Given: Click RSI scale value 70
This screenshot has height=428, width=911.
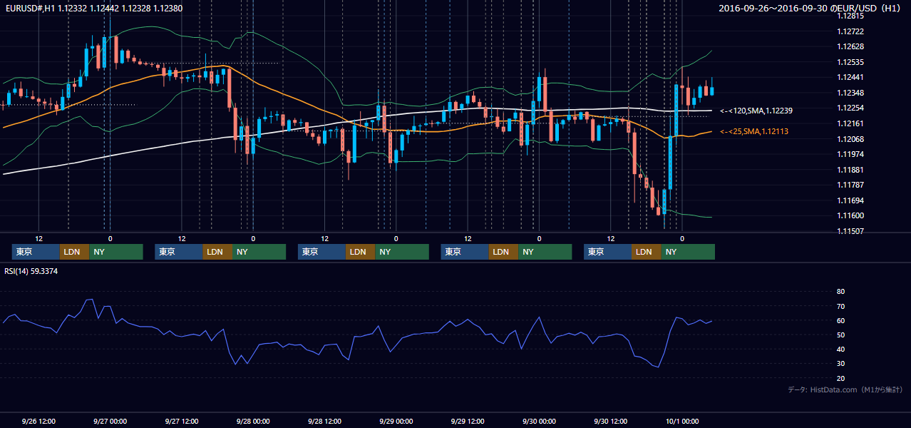Looking at the screenshot, I should coord(840,306).
